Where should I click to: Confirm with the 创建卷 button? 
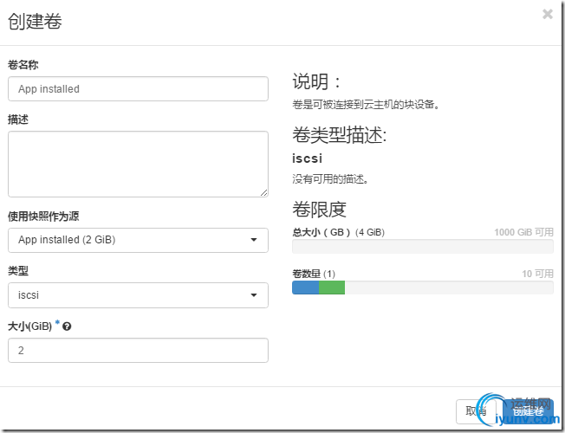(x=528, y=411)
